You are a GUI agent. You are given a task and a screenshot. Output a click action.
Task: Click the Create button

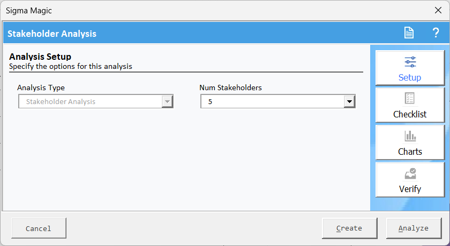pyautogui.click(x=349, y=228)
